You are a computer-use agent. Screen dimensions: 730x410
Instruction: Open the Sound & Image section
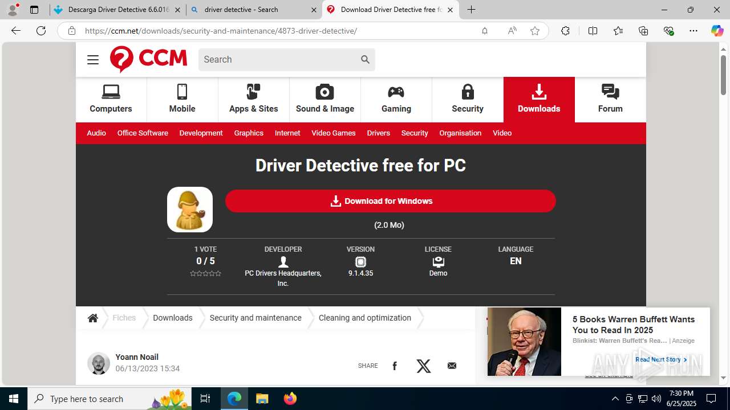(325, 99)
